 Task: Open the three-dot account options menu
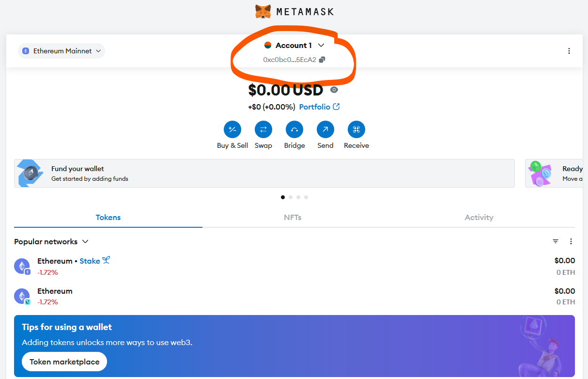point(569,51)
